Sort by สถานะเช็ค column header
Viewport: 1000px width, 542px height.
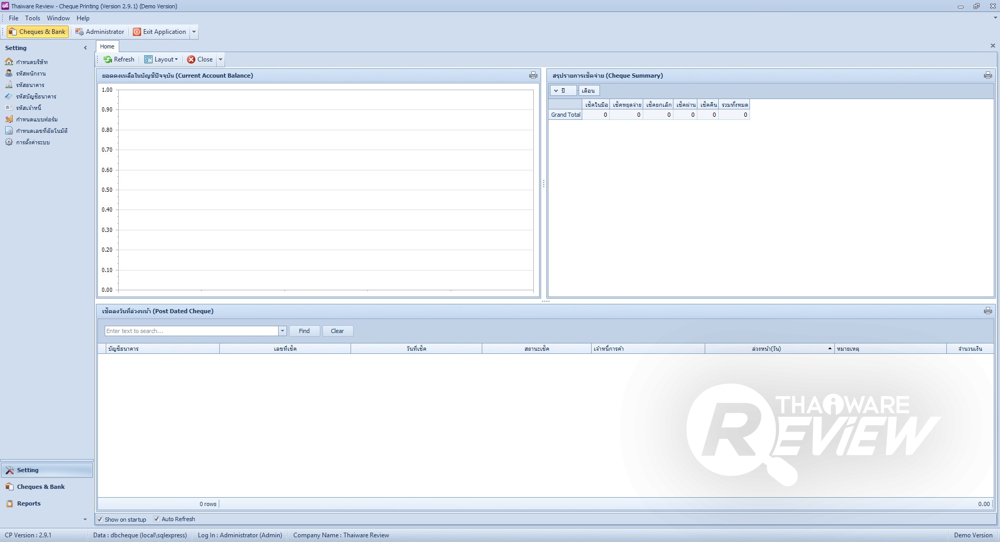click(536, 349)
